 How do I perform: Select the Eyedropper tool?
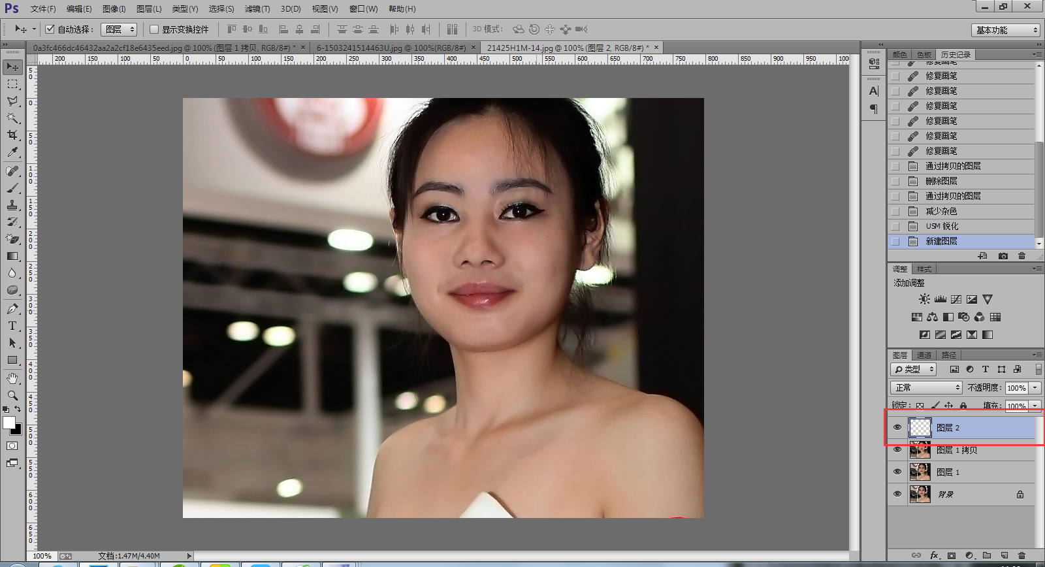[x=12, y=152]
